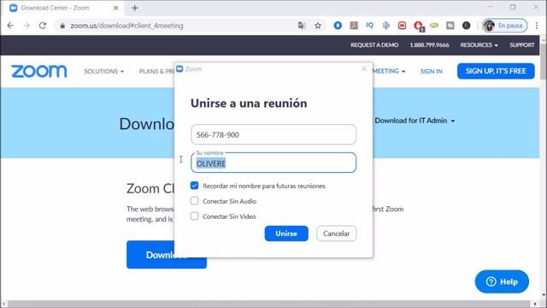Open PLANS & PRICING menu item
Image resolution: width=547 pixels, height=308 pixels.
[156, 71]
